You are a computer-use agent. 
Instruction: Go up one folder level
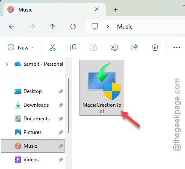(52, 26)
